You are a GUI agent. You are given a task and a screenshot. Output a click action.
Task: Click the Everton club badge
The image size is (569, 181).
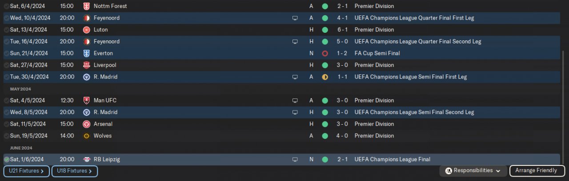[86, 53]
